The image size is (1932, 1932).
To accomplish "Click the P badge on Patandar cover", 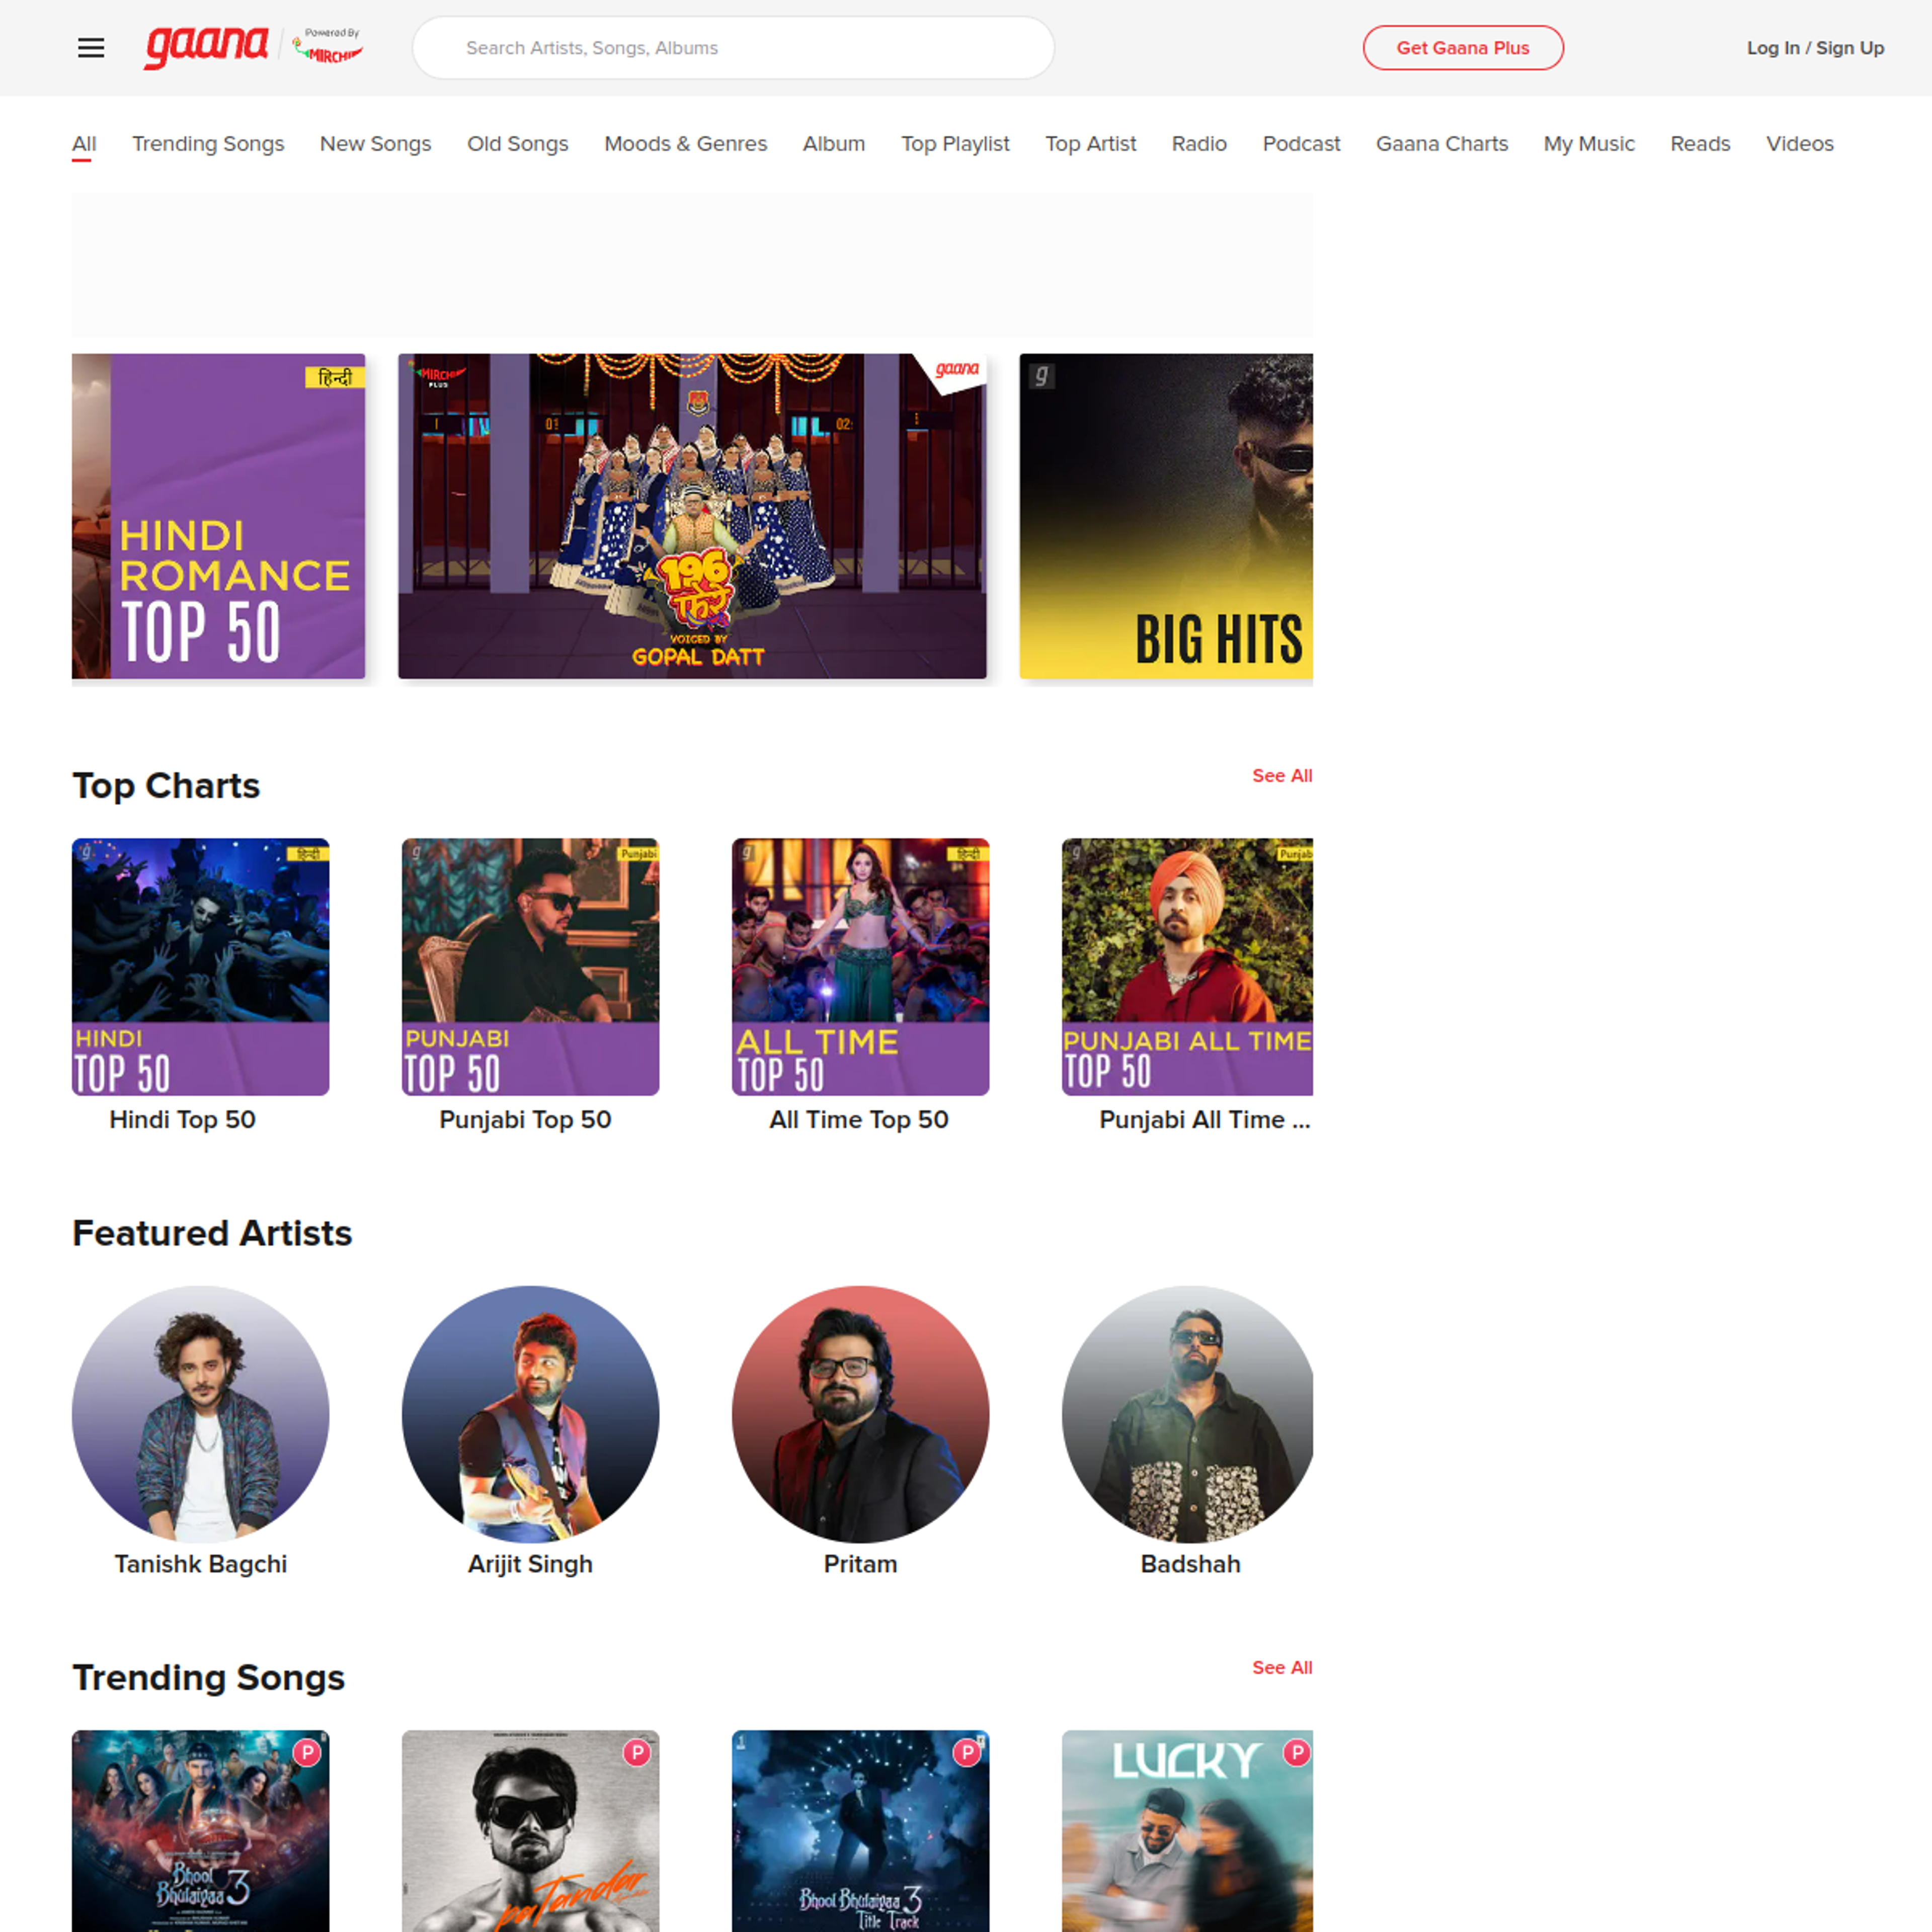I will tap(637, 1752).
